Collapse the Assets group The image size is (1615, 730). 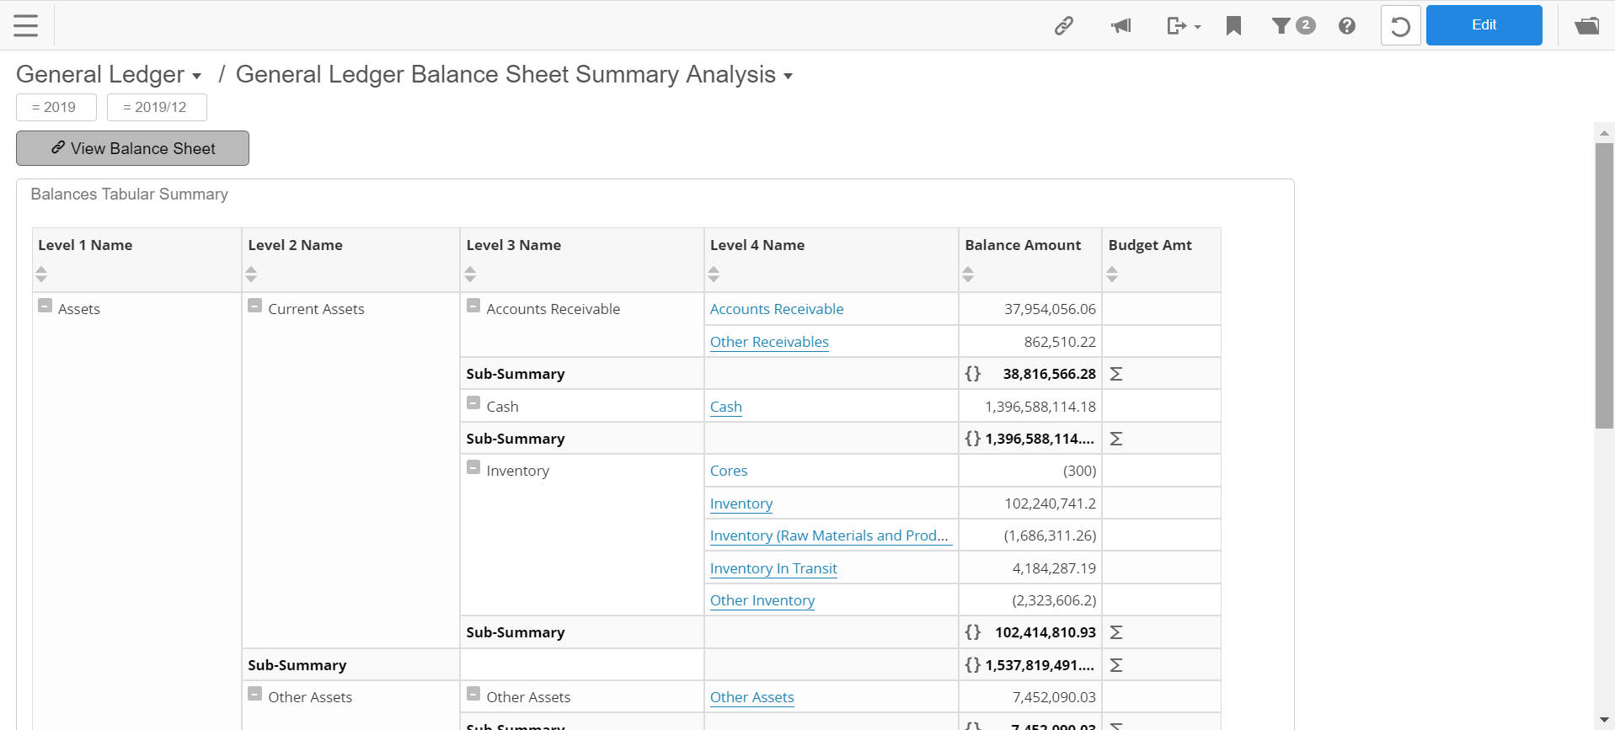tap(45, 306)
